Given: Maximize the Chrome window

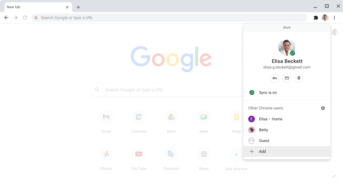Looking at the screenshot, I should (x=327, y=6).
